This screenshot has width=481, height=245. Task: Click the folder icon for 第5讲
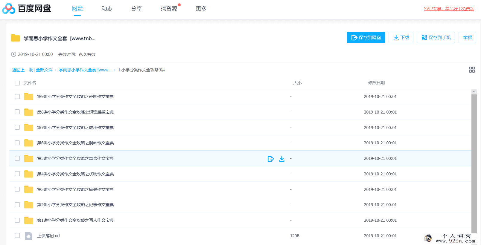click(x=29, y=158)
